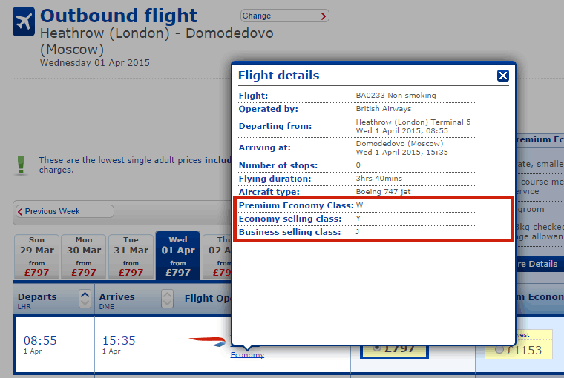Viewport: 564px width, 378px height.
Task: Select the Wed 01 Apr date tab
Action: tap(177, 256)
